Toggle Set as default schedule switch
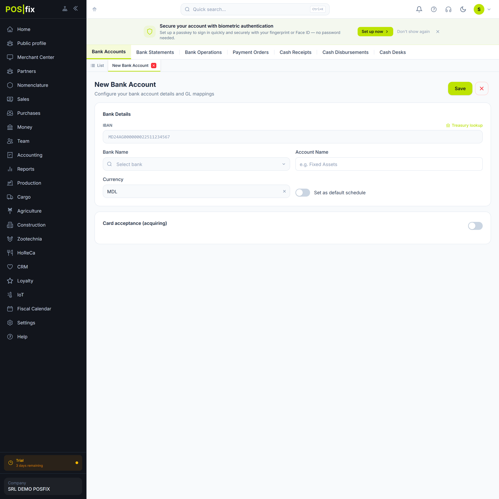 coord(303,193)
